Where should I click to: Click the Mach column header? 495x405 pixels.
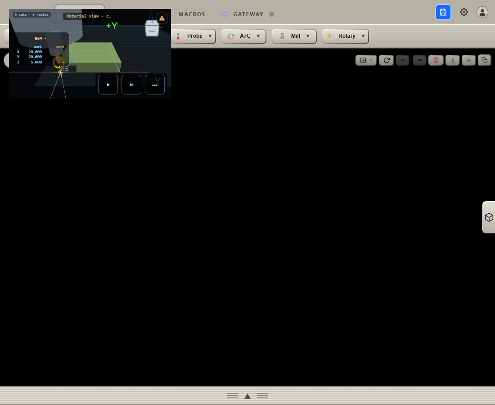[x=60, y=47]
